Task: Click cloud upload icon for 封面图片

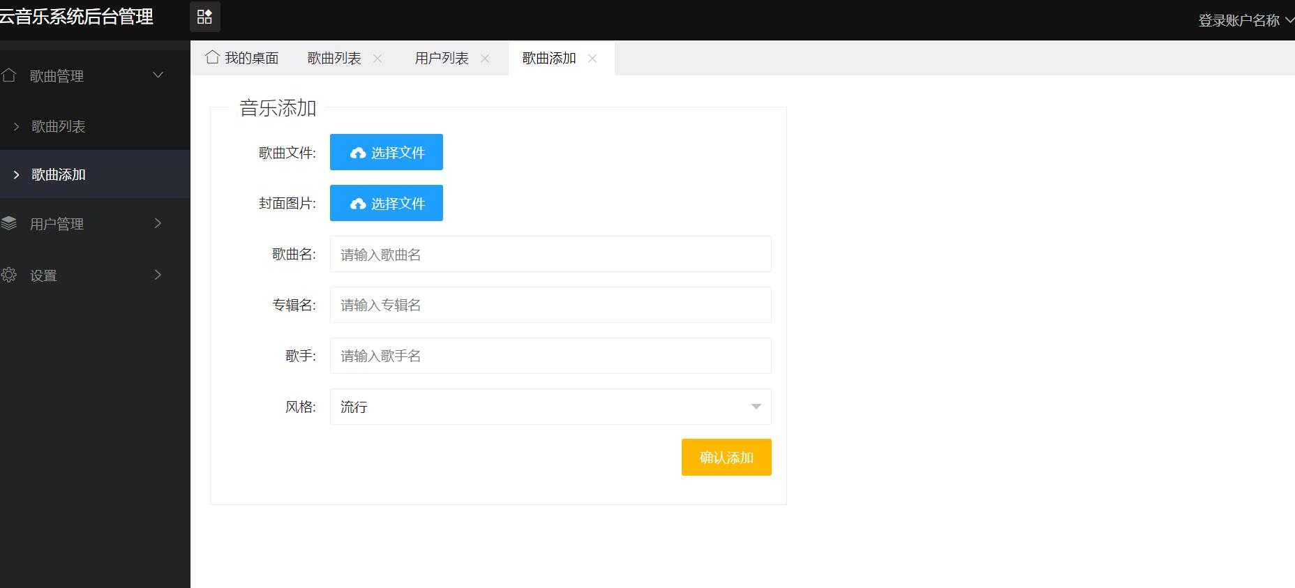Action: tap(358, 204)
